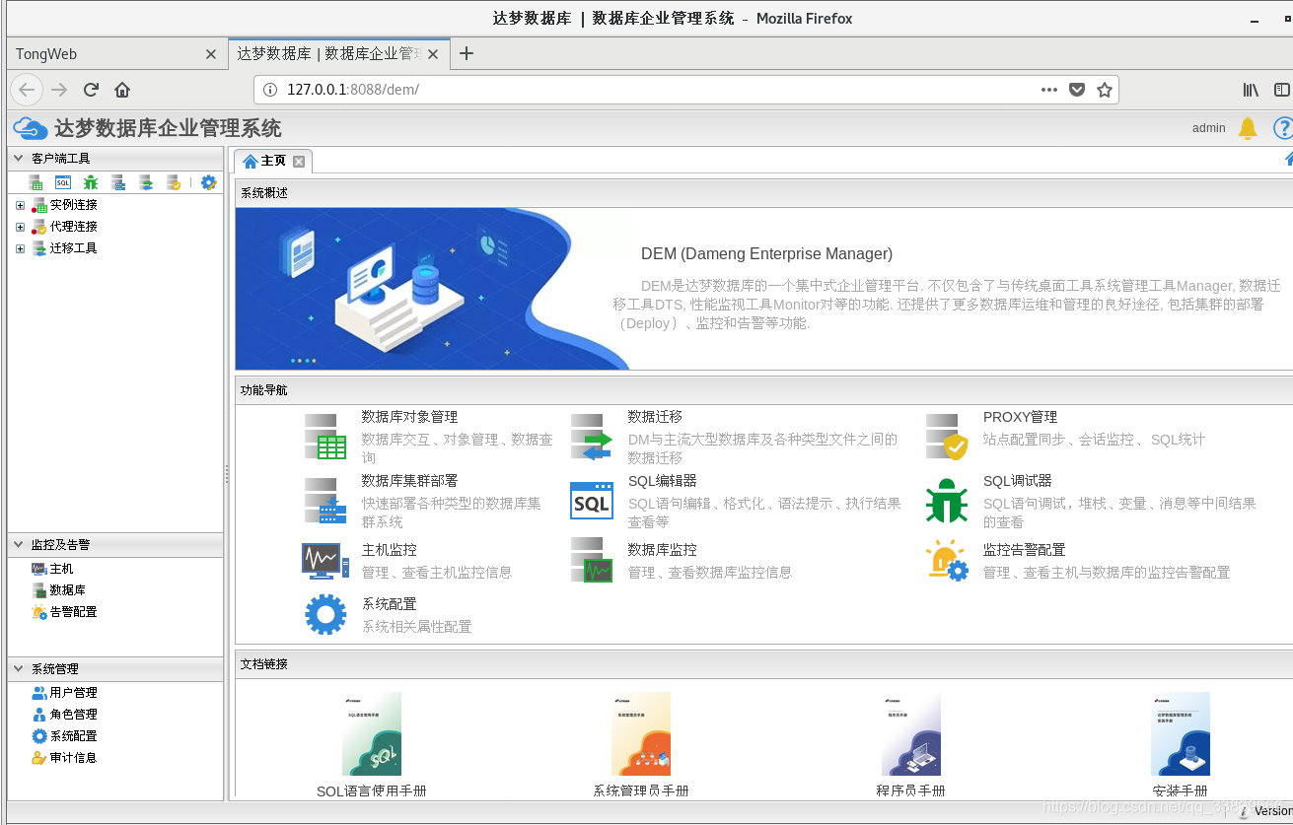Click Firefox home button
The width and height of the screenshot is (1293, 825).
click(122, 90)
